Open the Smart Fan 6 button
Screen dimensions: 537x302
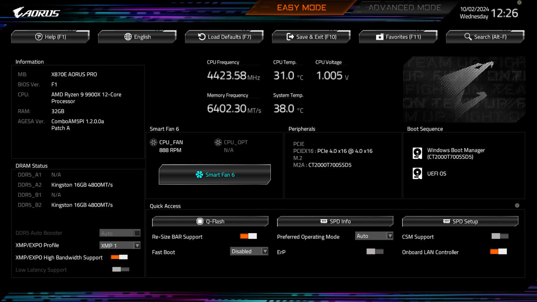pyautogui.click(x=215, y=174)
